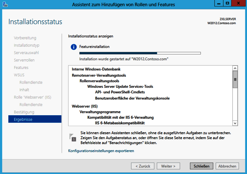Viewport: 247px width, 174px height.
Task: Select 'Rollenverwaltungstools' entry
Action: point(99,81)
